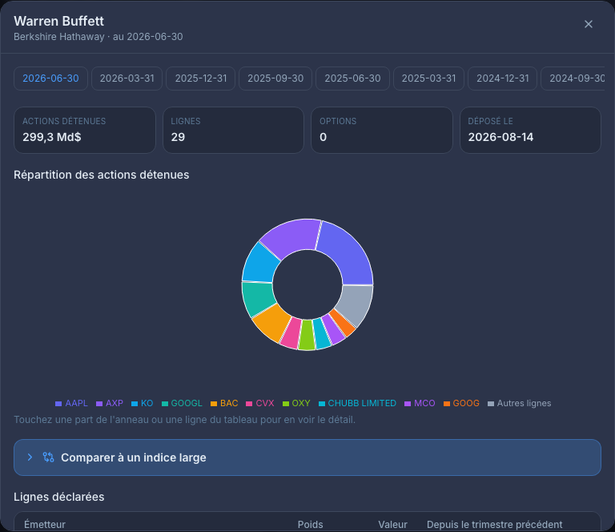Click the GOOG legend swatch

click(x=446, y=404)
